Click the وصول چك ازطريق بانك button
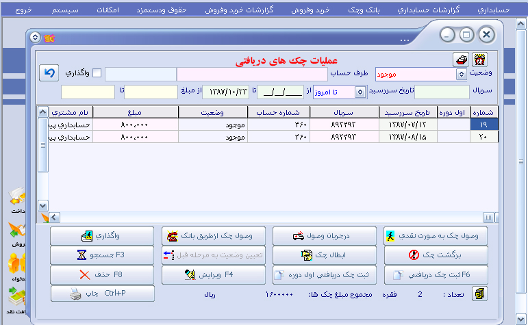Screen dimensions: 528x325 click(x=213, y=236)
